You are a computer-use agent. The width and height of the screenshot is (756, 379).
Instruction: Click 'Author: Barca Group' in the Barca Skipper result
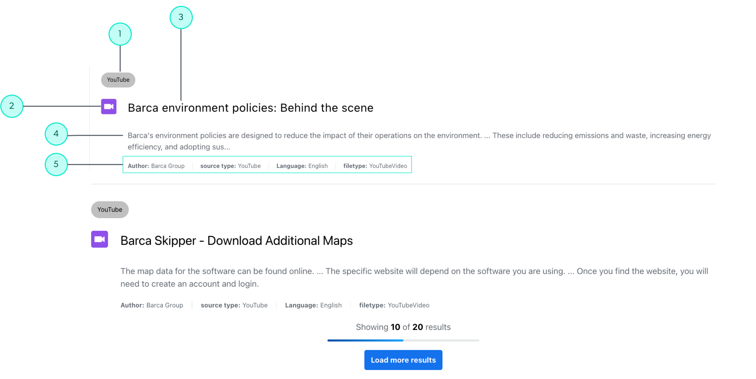pos(152,305)
